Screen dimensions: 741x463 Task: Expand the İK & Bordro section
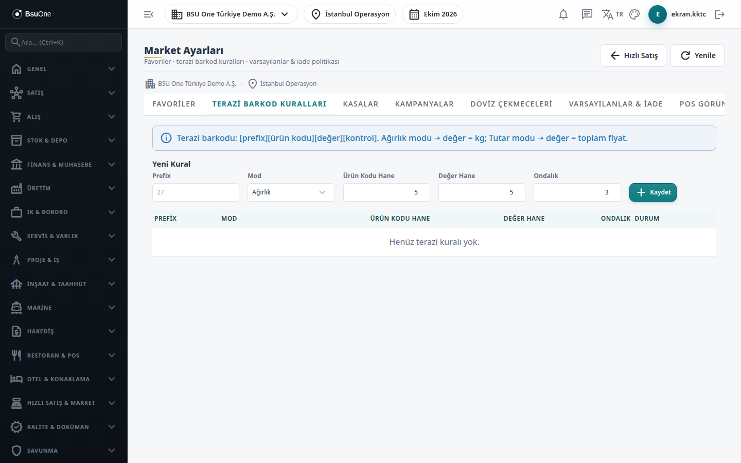click(x=64, y=212)
